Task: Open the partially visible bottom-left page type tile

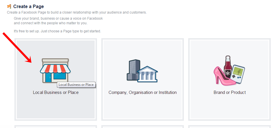Action: pyautogui.click(x=56, y=127)
